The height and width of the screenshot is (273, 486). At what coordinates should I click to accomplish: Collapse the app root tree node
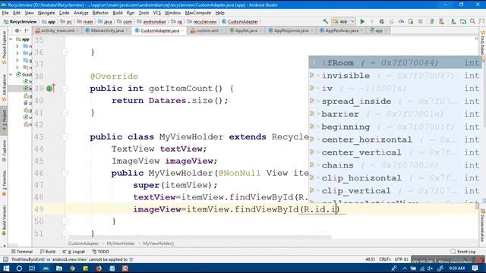pos(11,39)
